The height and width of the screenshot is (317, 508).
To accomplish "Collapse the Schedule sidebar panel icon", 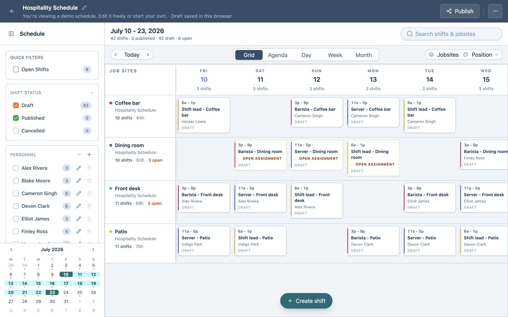I will tap(11, 34).
